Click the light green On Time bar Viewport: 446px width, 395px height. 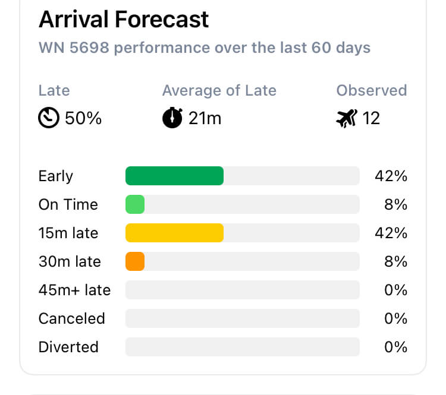tap(135, 204)
